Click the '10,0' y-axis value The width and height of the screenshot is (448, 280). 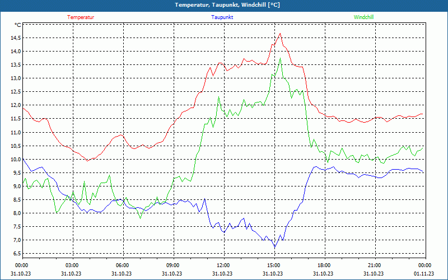pos(16,159)
